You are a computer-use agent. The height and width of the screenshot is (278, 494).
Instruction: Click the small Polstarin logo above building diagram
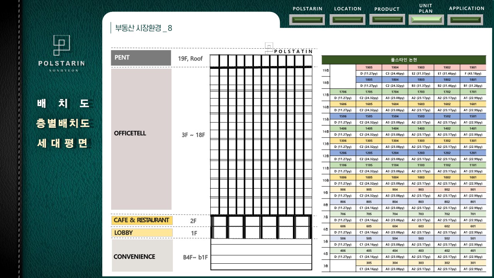coord(269,48)
